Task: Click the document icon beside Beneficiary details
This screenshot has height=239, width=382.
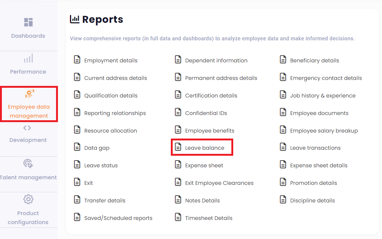Action: (283, 60)
